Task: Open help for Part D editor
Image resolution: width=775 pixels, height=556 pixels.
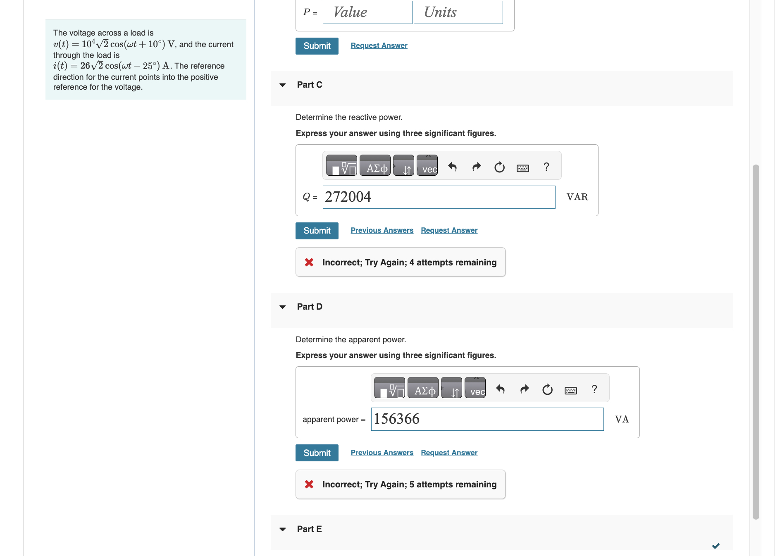Action: [x=594, y=389]
